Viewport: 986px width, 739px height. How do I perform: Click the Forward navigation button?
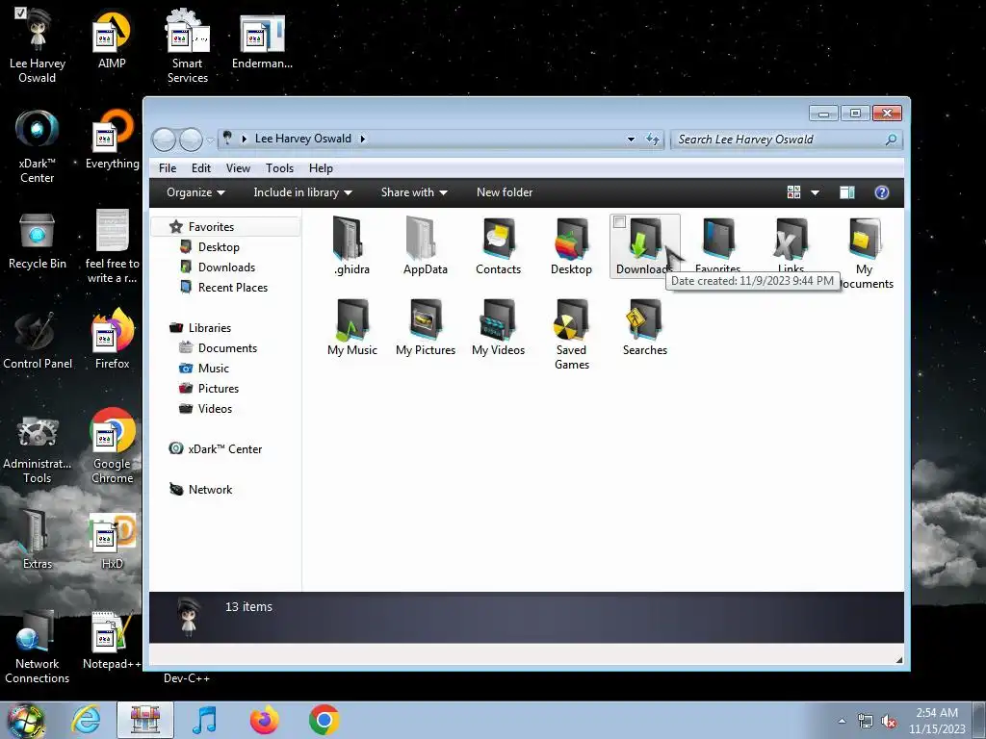[192, 140]
